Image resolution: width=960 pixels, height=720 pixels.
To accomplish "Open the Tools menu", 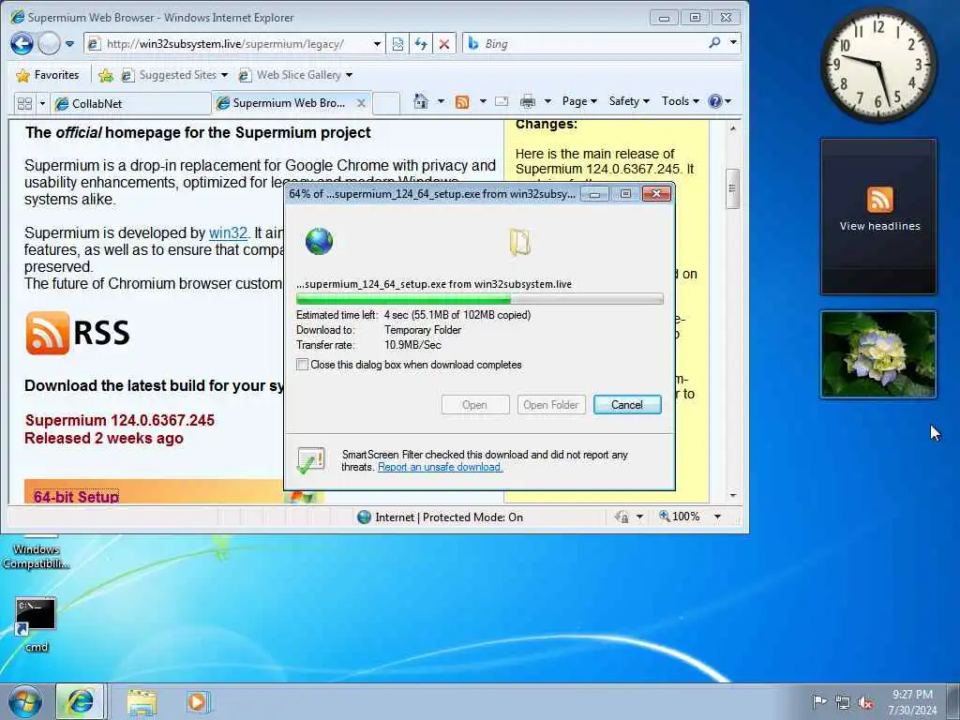I will (680, 101).
